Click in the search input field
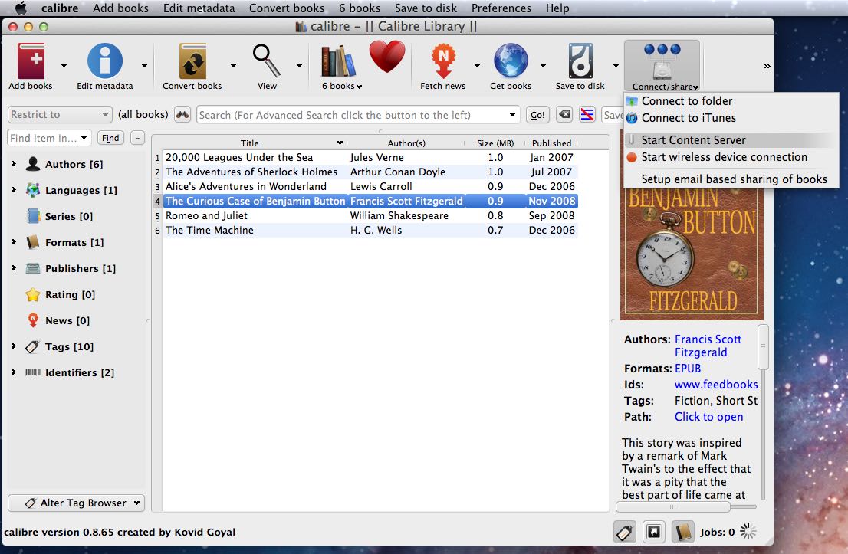 coord(351,115)
